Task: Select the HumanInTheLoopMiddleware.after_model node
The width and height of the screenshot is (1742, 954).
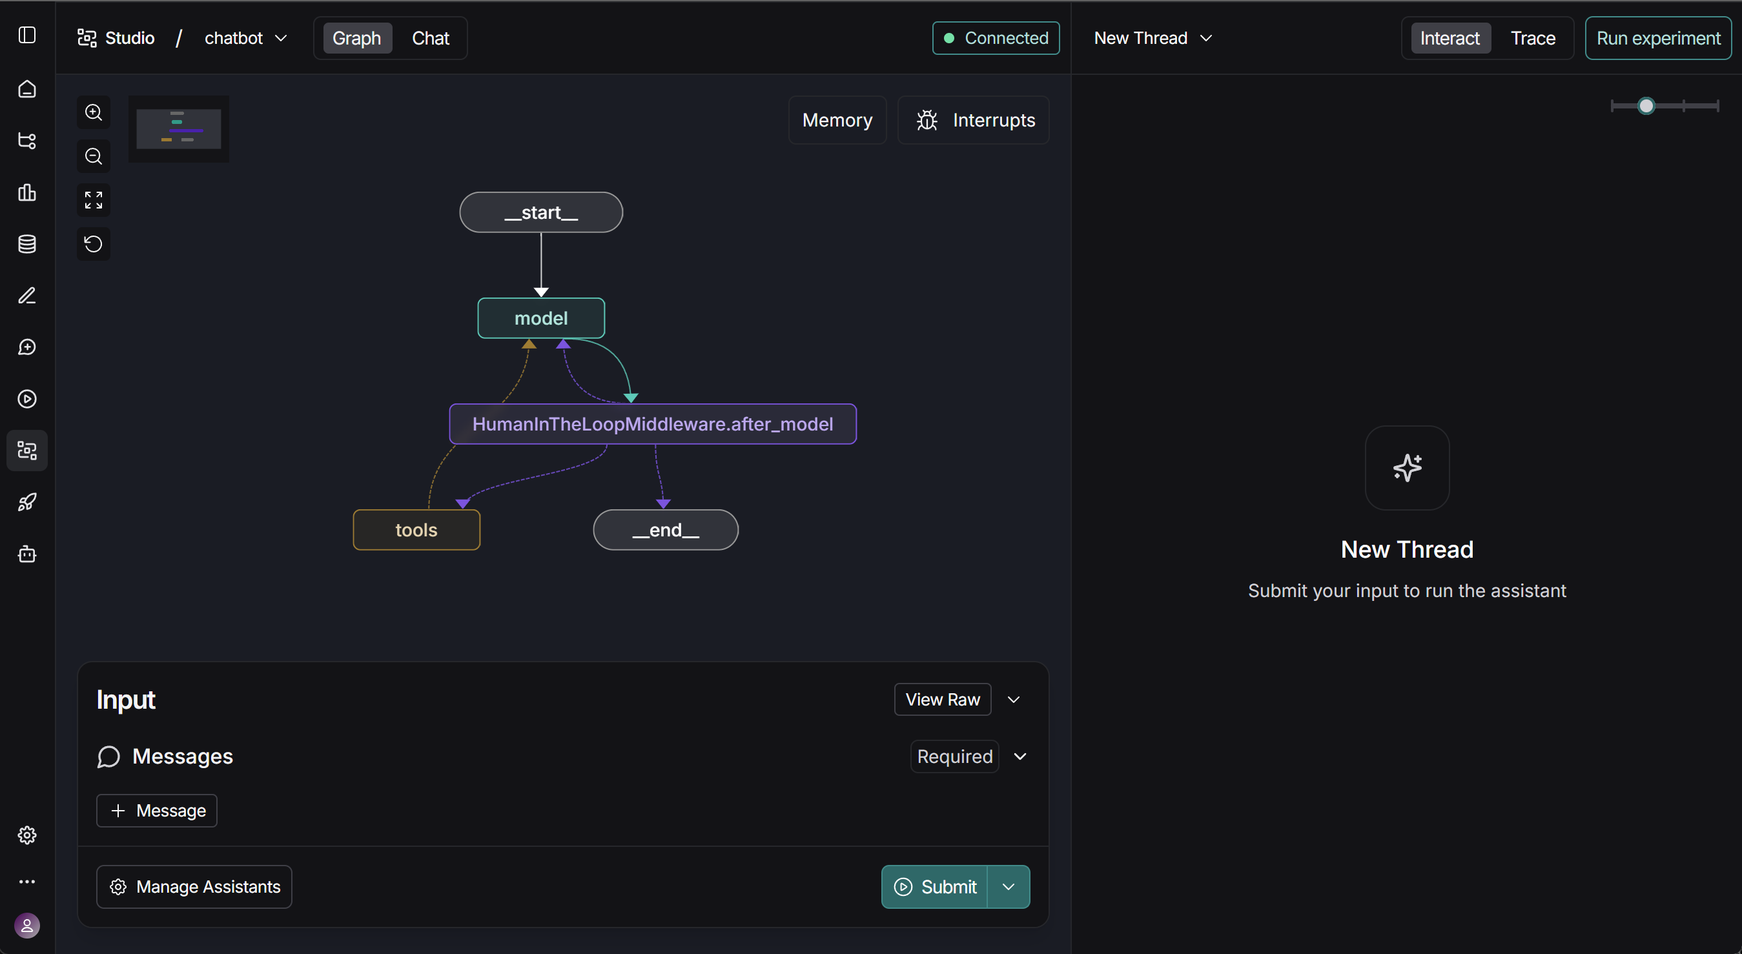Action: (x=653, y=424)
